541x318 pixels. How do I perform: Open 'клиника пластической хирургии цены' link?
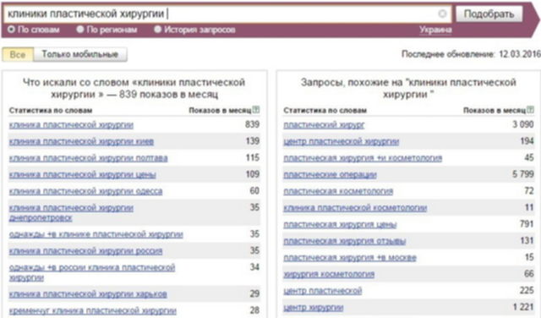83,174
